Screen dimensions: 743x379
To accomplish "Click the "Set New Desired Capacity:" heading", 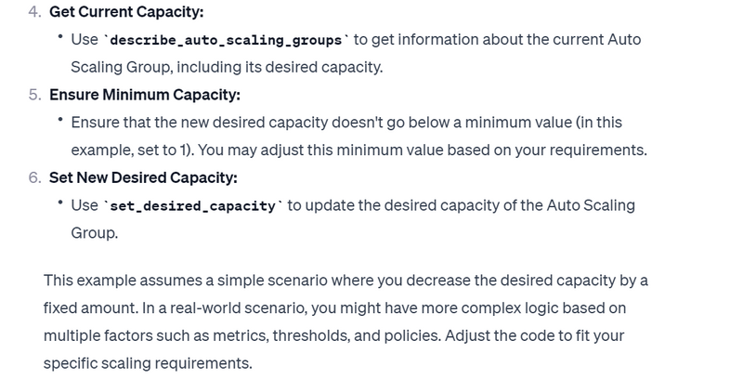I will pyautogui.click(x=146, y=177).
